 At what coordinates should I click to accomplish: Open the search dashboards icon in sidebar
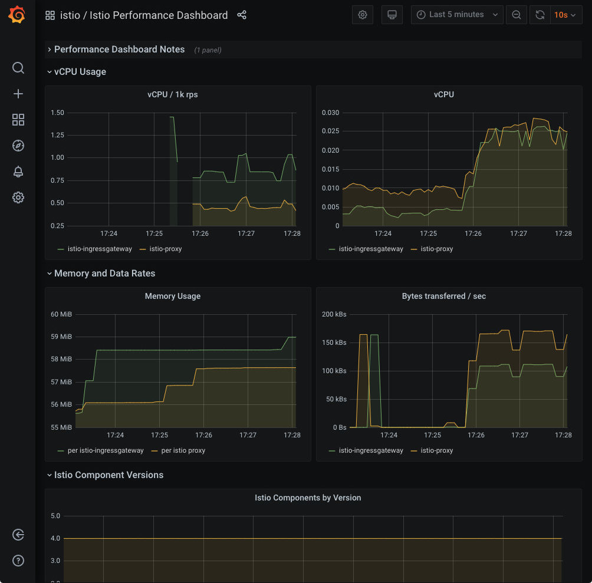18,68
